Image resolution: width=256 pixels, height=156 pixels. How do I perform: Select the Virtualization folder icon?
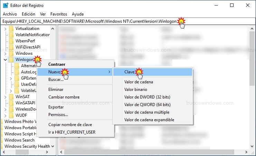pos(11,29)
